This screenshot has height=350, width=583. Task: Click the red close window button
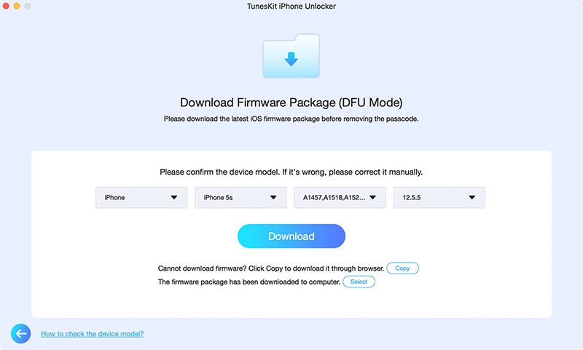(x=6, y=6)
